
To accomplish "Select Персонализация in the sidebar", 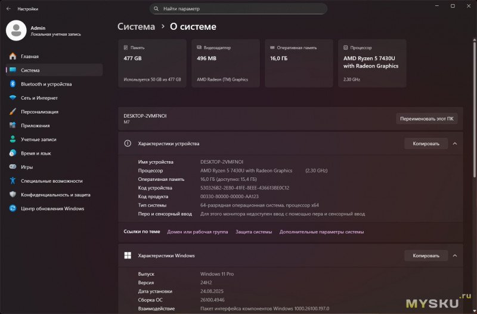I will pyautogui.click(x=54, y=112).
